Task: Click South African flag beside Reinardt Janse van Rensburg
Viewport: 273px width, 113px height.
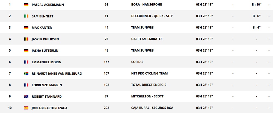Action: pyautogui.click(x=26, y=74)
